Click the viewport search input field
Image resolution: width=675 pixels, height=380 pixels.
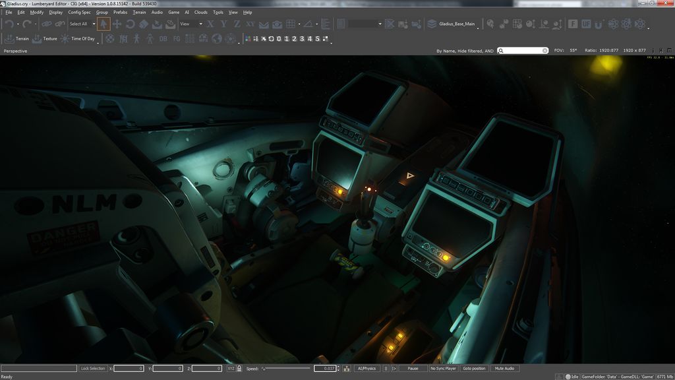coord(523,50)
